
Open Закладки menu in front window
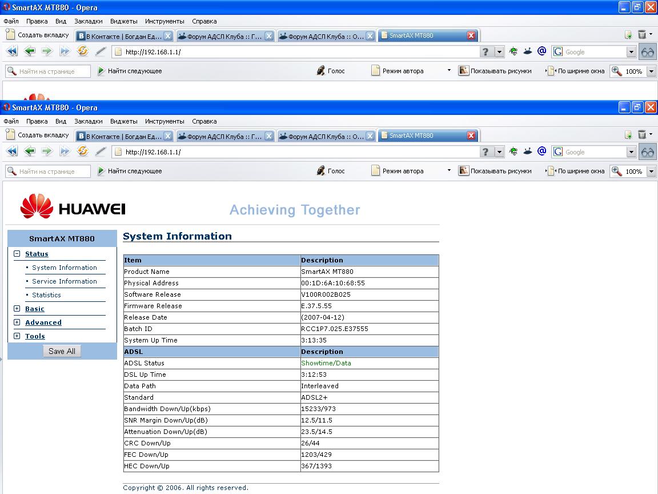[89, 121]
